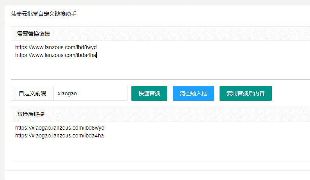Viewport: 310px width, 180px height.
Task: Click inside the 替换后链接 output textarea
Action: [x=161, y=141]
